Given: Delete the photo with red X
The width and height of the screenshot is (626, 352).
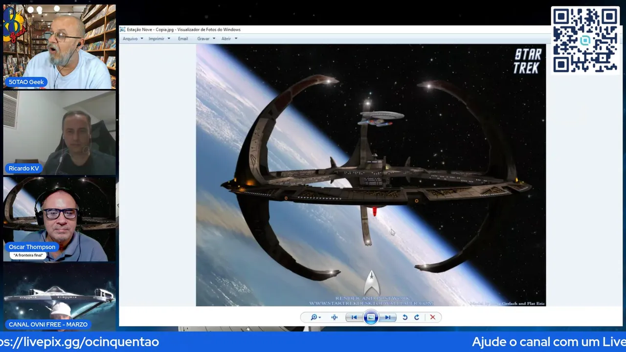Looking at the screenshot, I should [432, 317].
